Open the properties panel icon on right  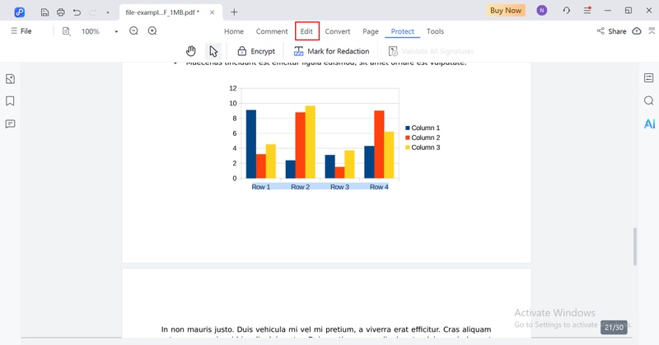click(649, 77)
